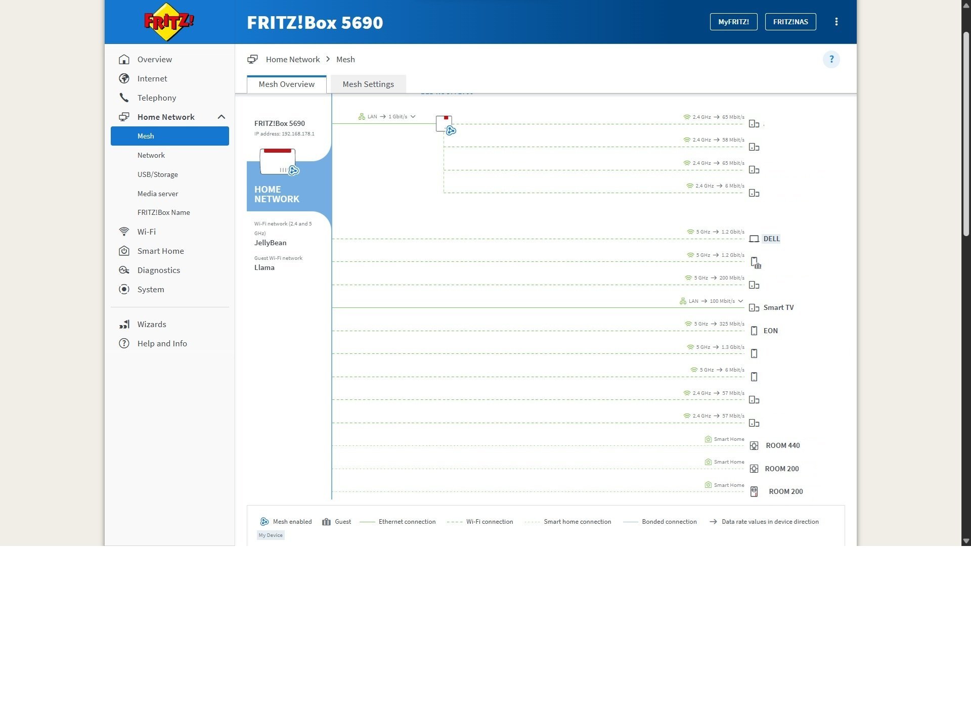Click the scrollbar down arrow
971x728 pixels.
tap(966, 541)
